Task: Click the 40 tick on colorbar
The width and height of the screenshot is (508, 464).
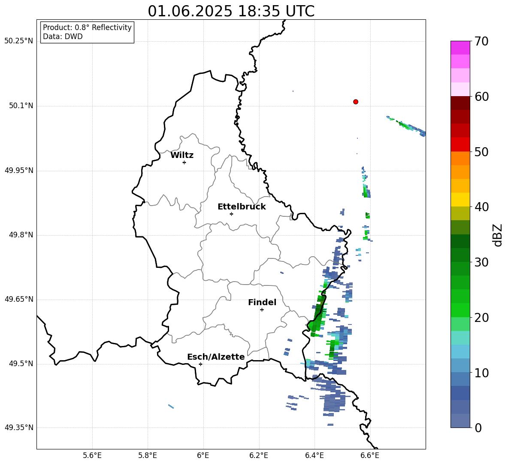Action: tap(482, 207)
